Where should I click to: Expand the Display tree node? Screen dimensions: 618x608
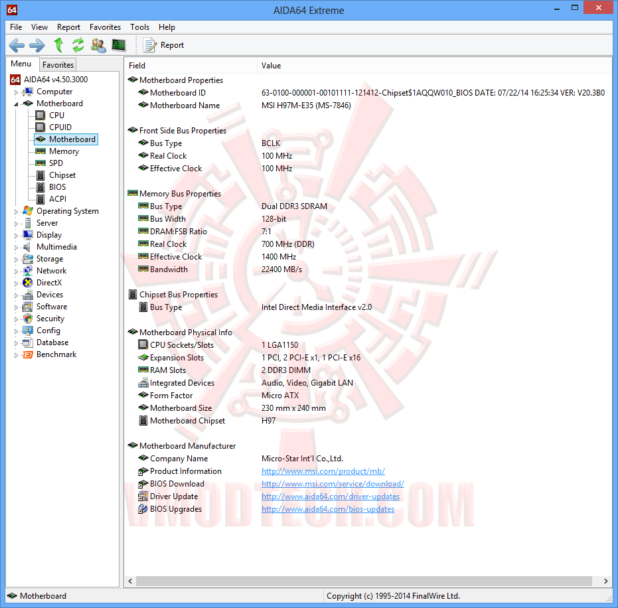16,236
